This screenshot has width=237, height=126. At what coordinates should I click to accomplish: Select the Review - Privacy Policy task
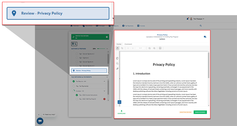pyautogui.click(x=89, y=71)
